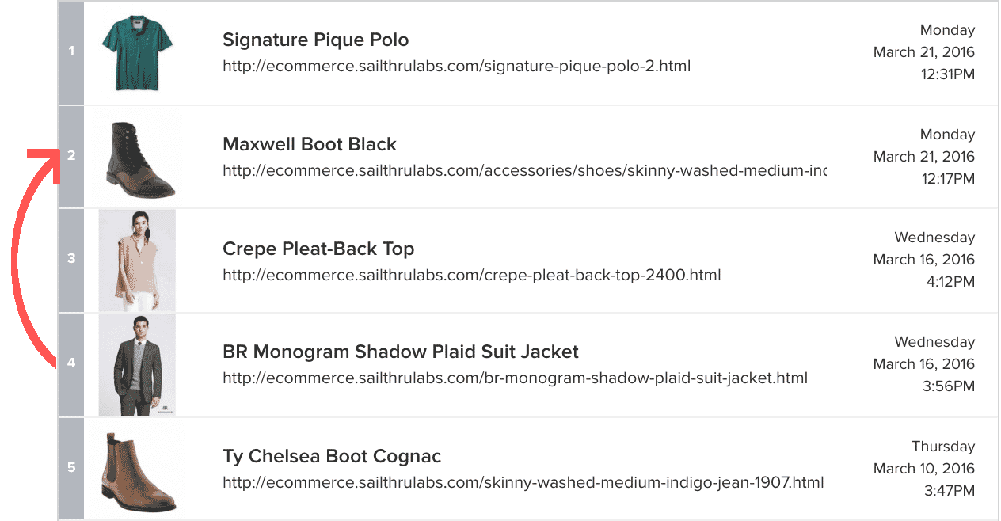
Task: Click the March 21, 2016 12:31PM date
Action: (923, 52)
